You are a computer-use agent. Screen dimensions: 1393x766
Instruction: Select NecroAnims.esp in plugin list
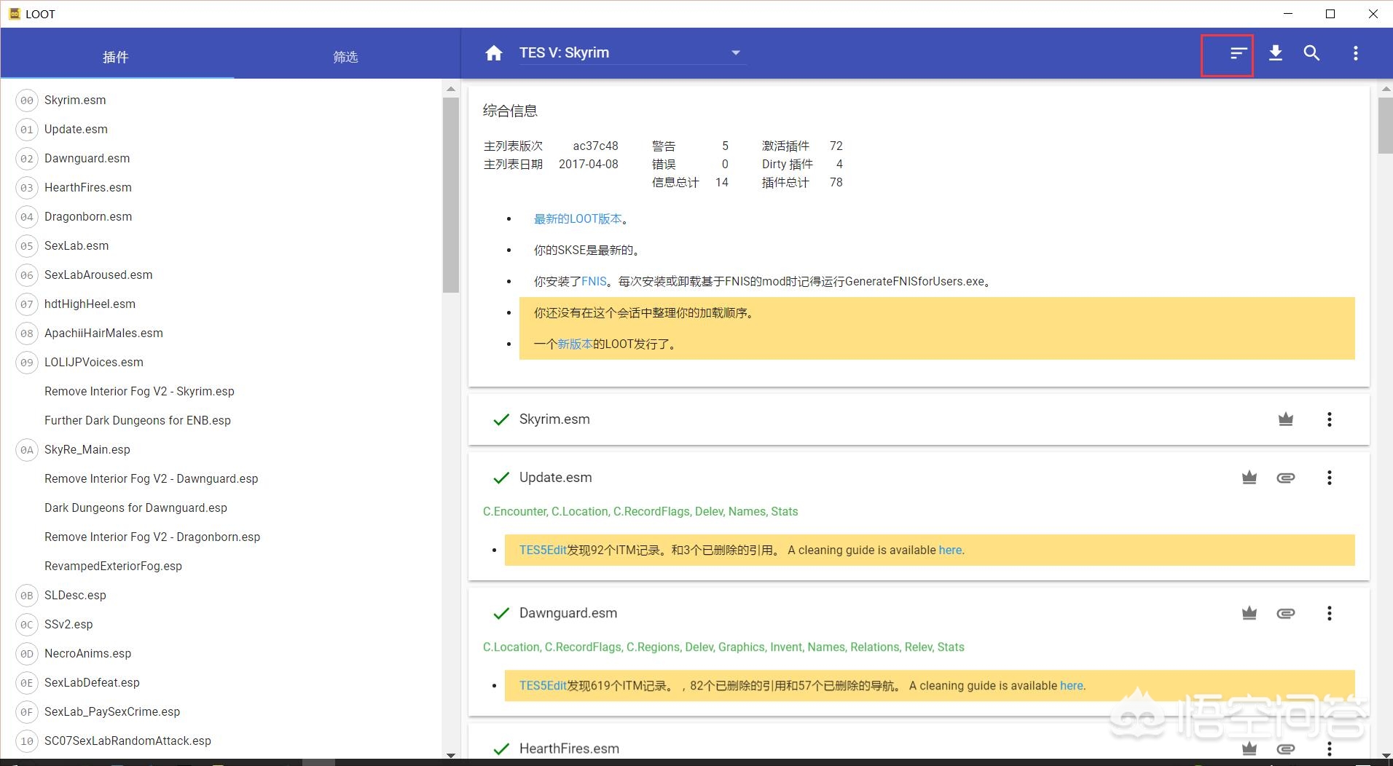pos(87,653)
